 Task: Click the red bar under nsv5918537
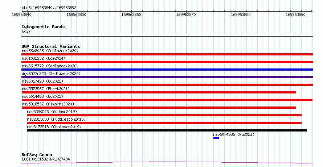159,108
